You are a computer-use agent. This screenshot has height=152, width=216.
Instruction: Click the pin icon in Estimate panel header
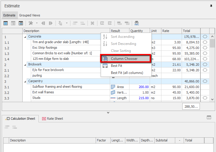211,6
